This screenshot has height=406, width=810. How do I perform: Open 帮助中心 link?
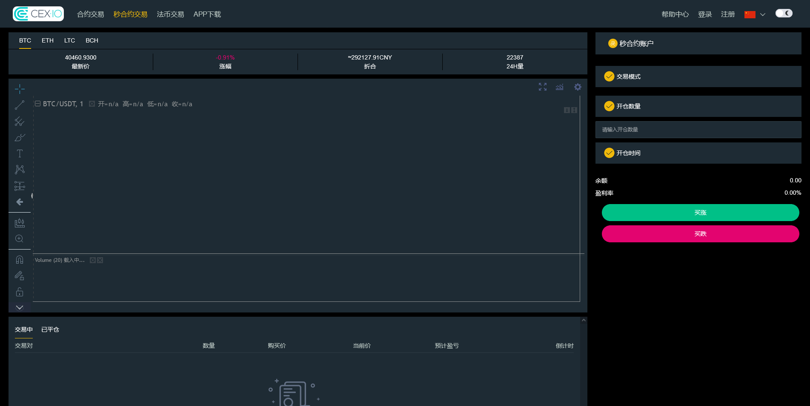675,14
